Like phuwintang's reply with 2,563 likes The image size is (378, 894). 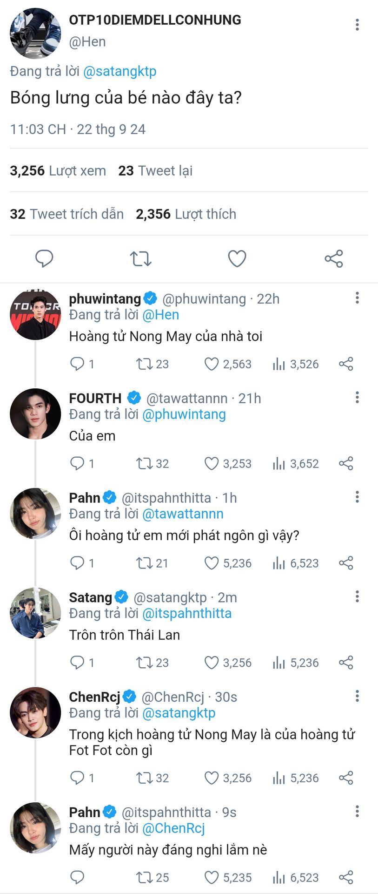point(212,364)
